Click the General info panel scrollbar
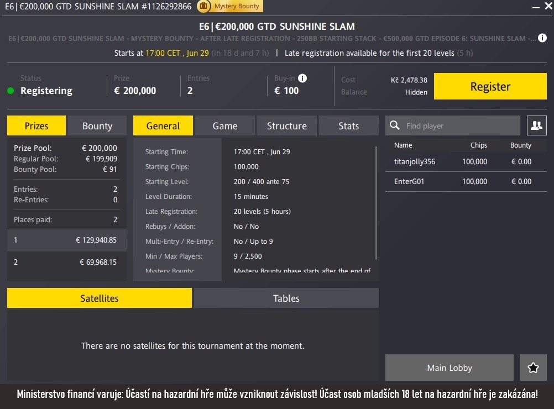Image resolution: width=554 pixels, height=409 pixels. point(376,202)
